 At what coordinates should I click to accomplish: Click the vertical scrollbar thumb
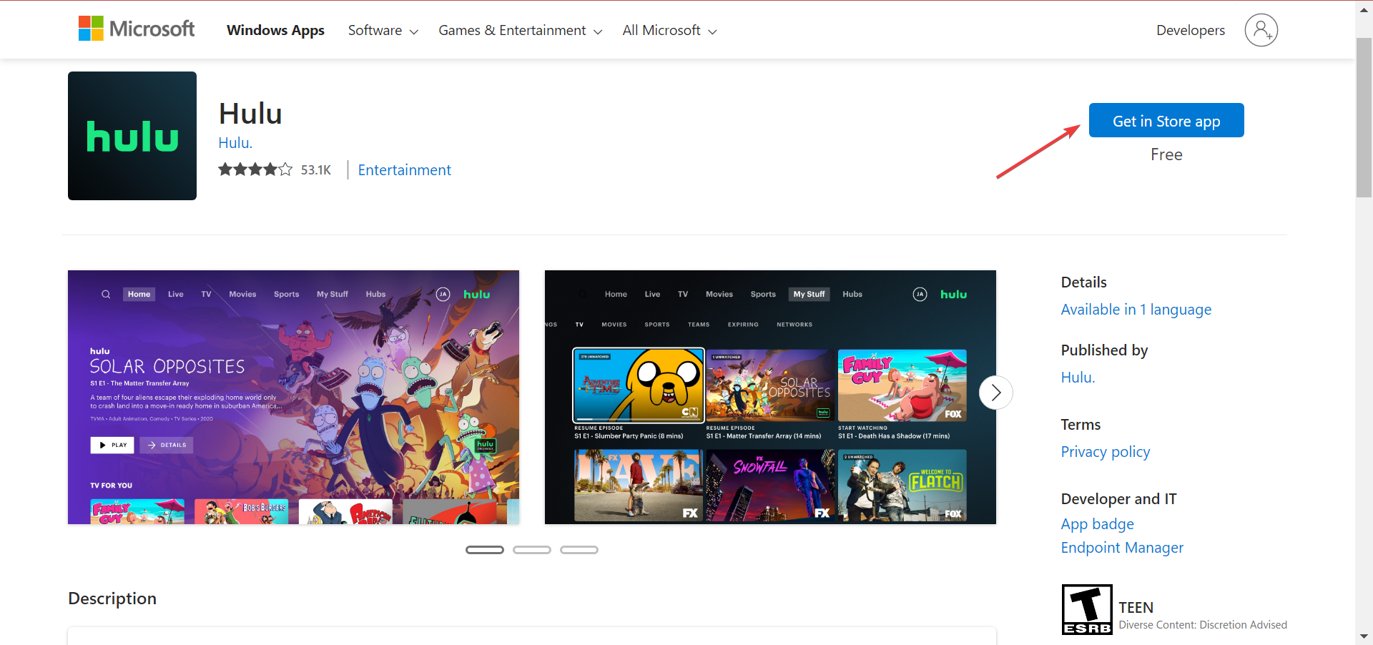click(1364, 117)
